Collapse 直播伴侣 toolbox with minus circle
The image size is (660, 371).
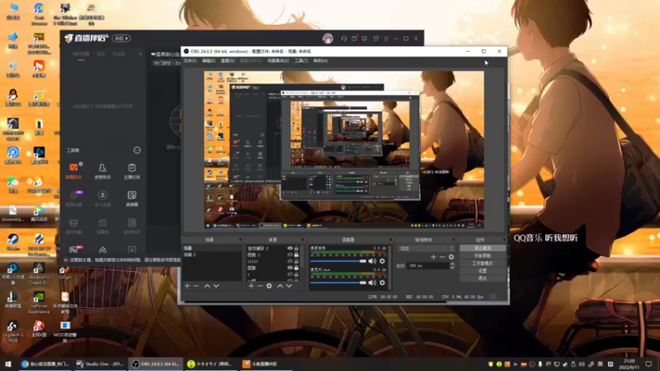(137, 150)
